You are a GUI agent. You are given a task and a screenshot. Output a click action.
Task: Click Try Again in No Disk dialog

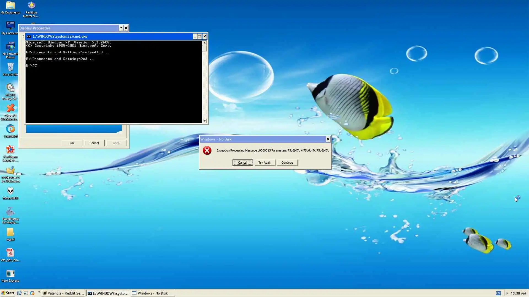tap(265, 163)
